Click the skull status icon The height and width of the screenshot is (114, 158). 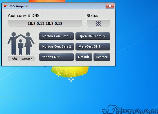coord(98,23)
